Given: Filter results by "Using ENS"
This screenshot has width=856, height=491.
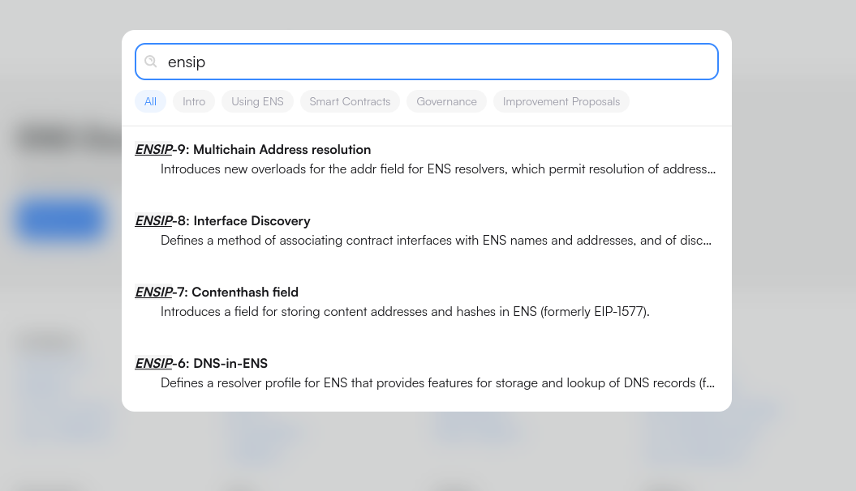Looking at the screenshot, I should [x=257, y=101].
